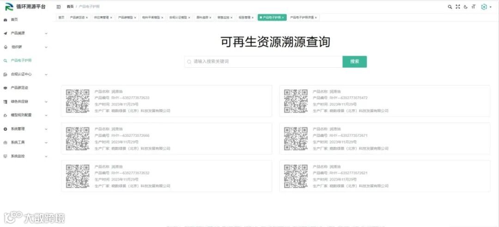Open the dropdown arrow beside the avatar
Screen dimensions: 499x227
click(491, 7)
